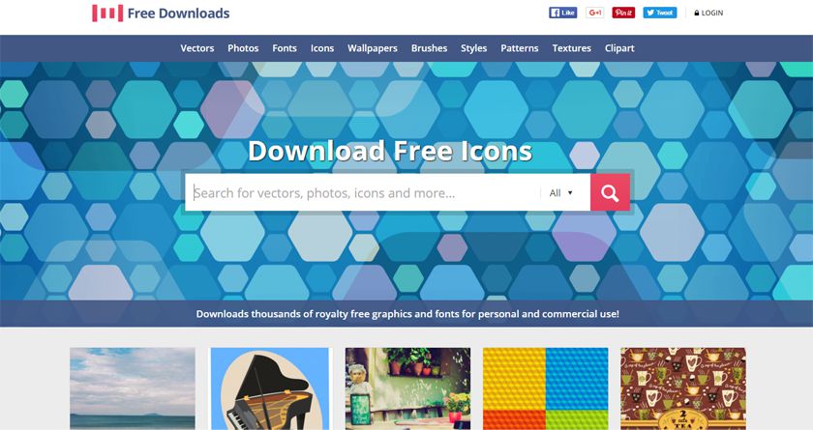This screenshot has width=813, height=430.
Task: Click the Free Downloads logo icon
Action: [x=107, y=14]
